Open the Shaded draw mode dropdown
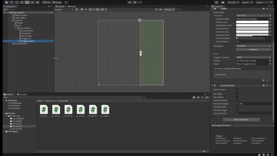The width and height of the screenshot is (277, 156). click(x=64, y=10)
